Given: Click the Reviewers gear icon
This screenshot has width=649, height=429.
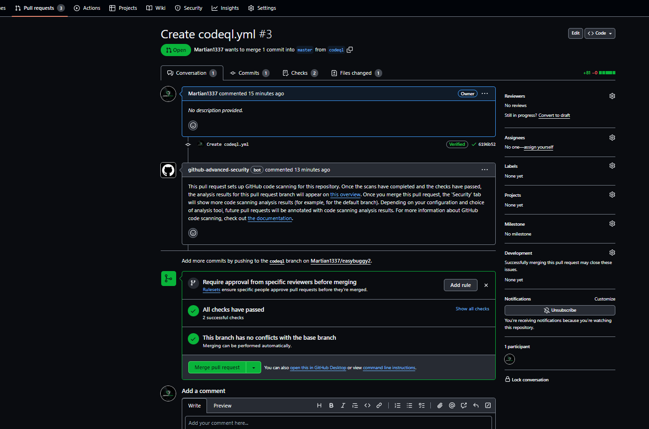Looking at the screenshot, I should click(x=612, y=96).
